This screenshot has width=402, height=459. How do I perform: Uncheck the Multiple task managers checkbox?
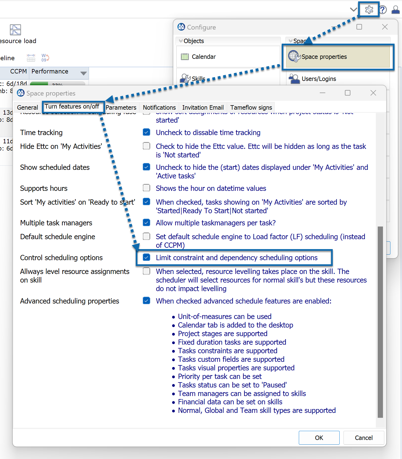147,222
